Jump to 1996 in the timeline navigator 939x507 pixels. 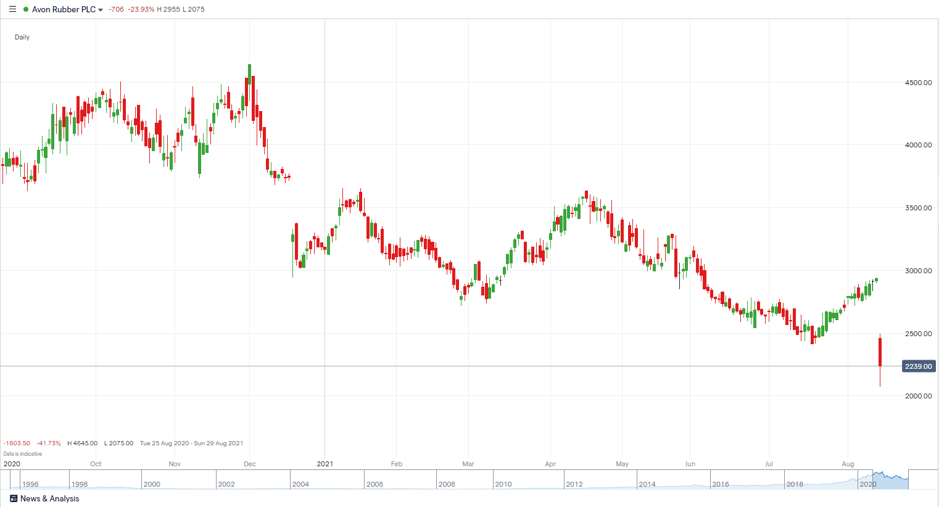pos(30,484)
